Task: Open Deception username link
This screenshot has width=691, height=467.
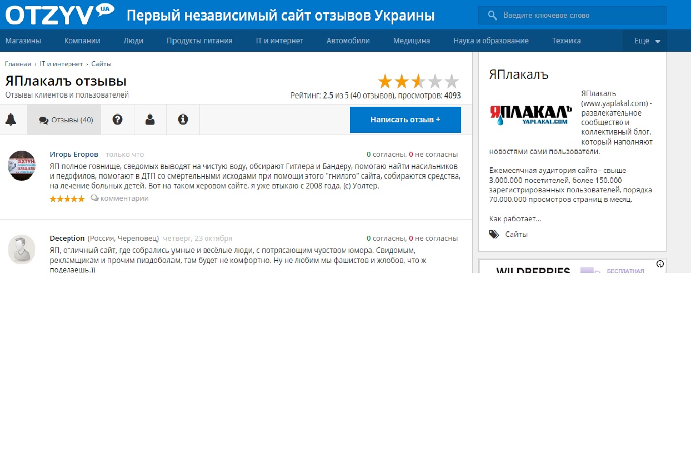Action: [x=67, y=238]
